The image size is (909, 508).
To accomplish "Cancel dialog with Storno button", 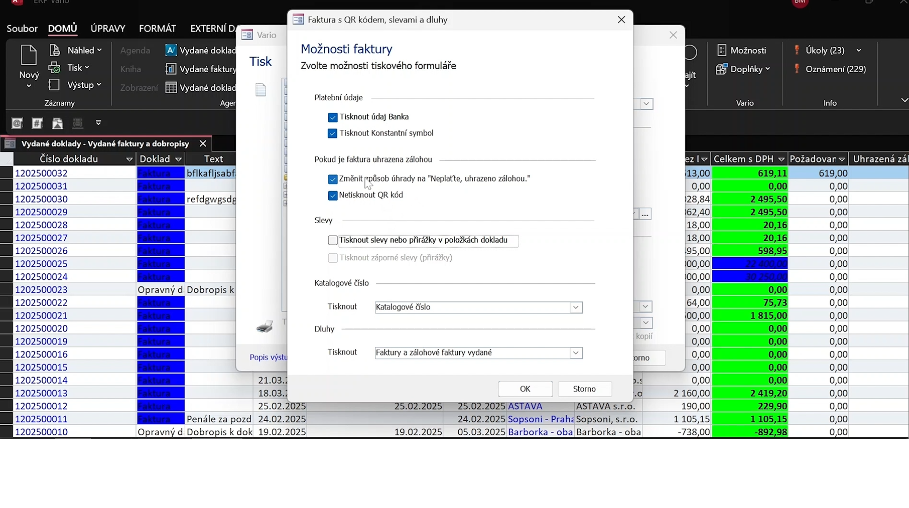I will [584, 389].
